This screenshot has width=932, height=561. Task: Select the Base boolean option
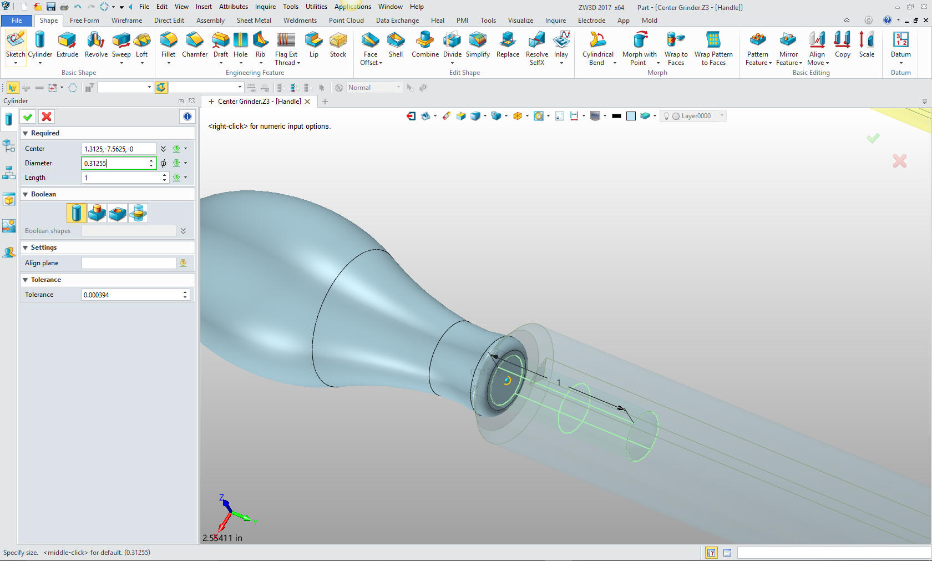point(77,213)
